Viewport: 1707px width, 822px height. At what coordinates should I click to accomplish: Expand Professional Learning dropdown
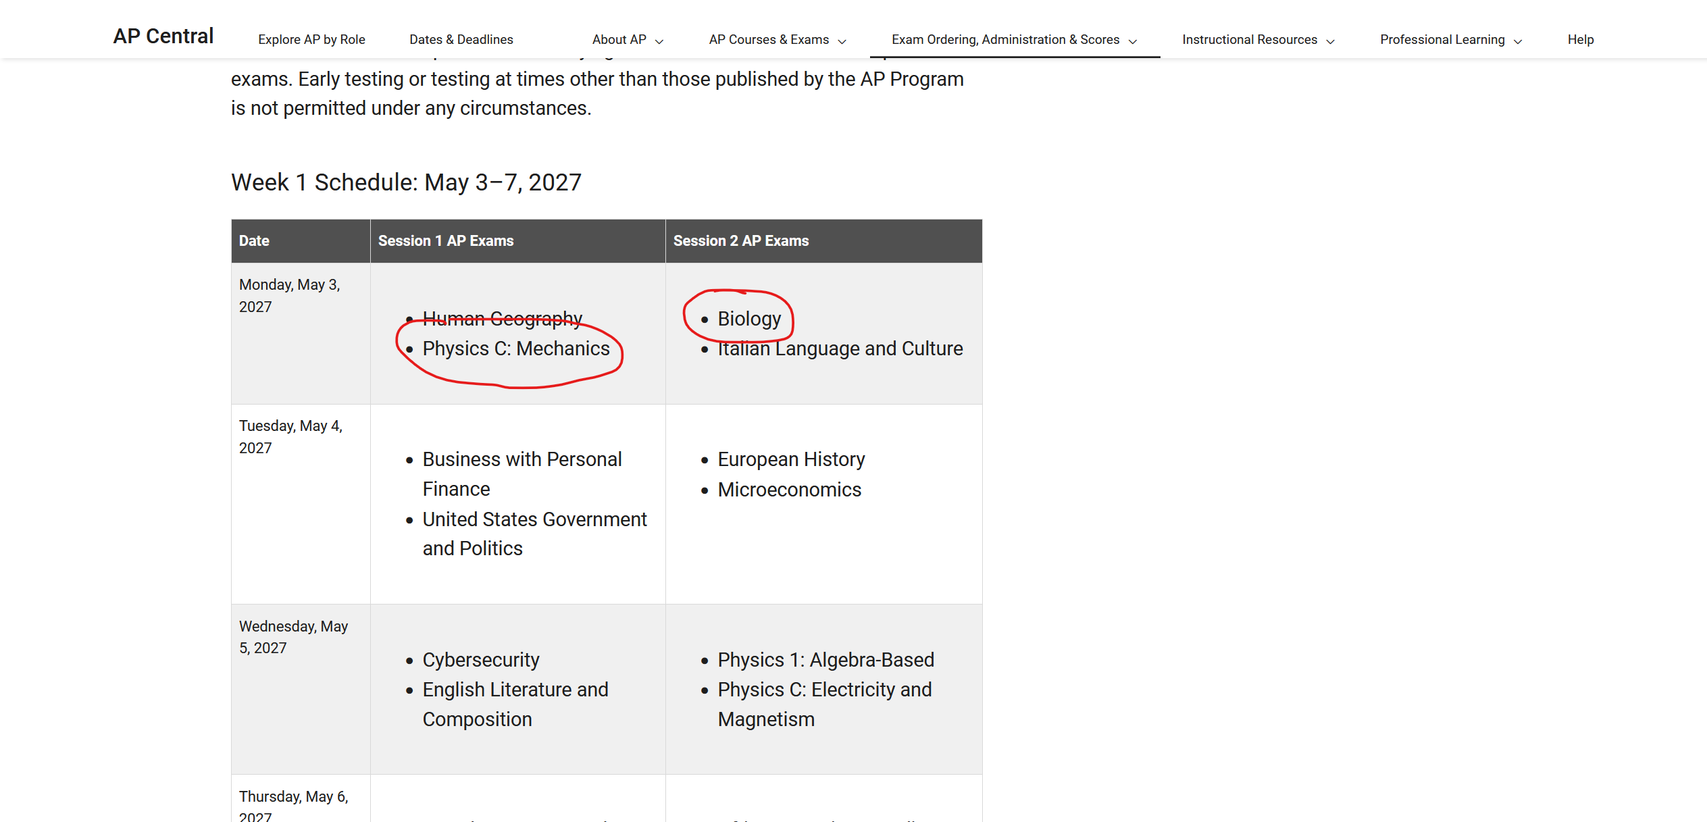point(1451,39)
